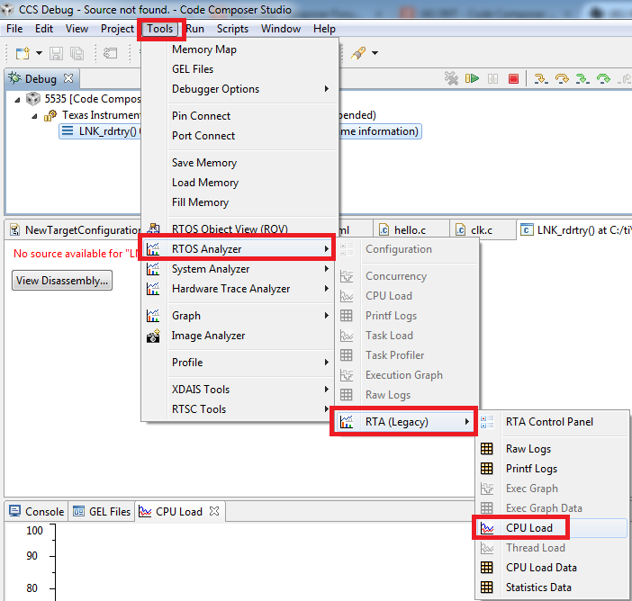Close the Debug view tab
The image size is (632, 601).
click(x=69, y=78)
